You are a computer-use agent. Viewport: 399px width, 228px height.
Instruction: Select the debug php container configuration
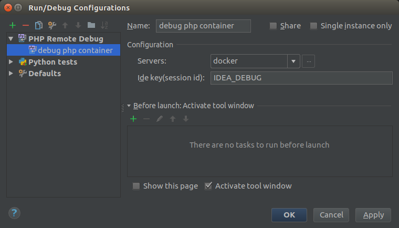click(64, 50)
